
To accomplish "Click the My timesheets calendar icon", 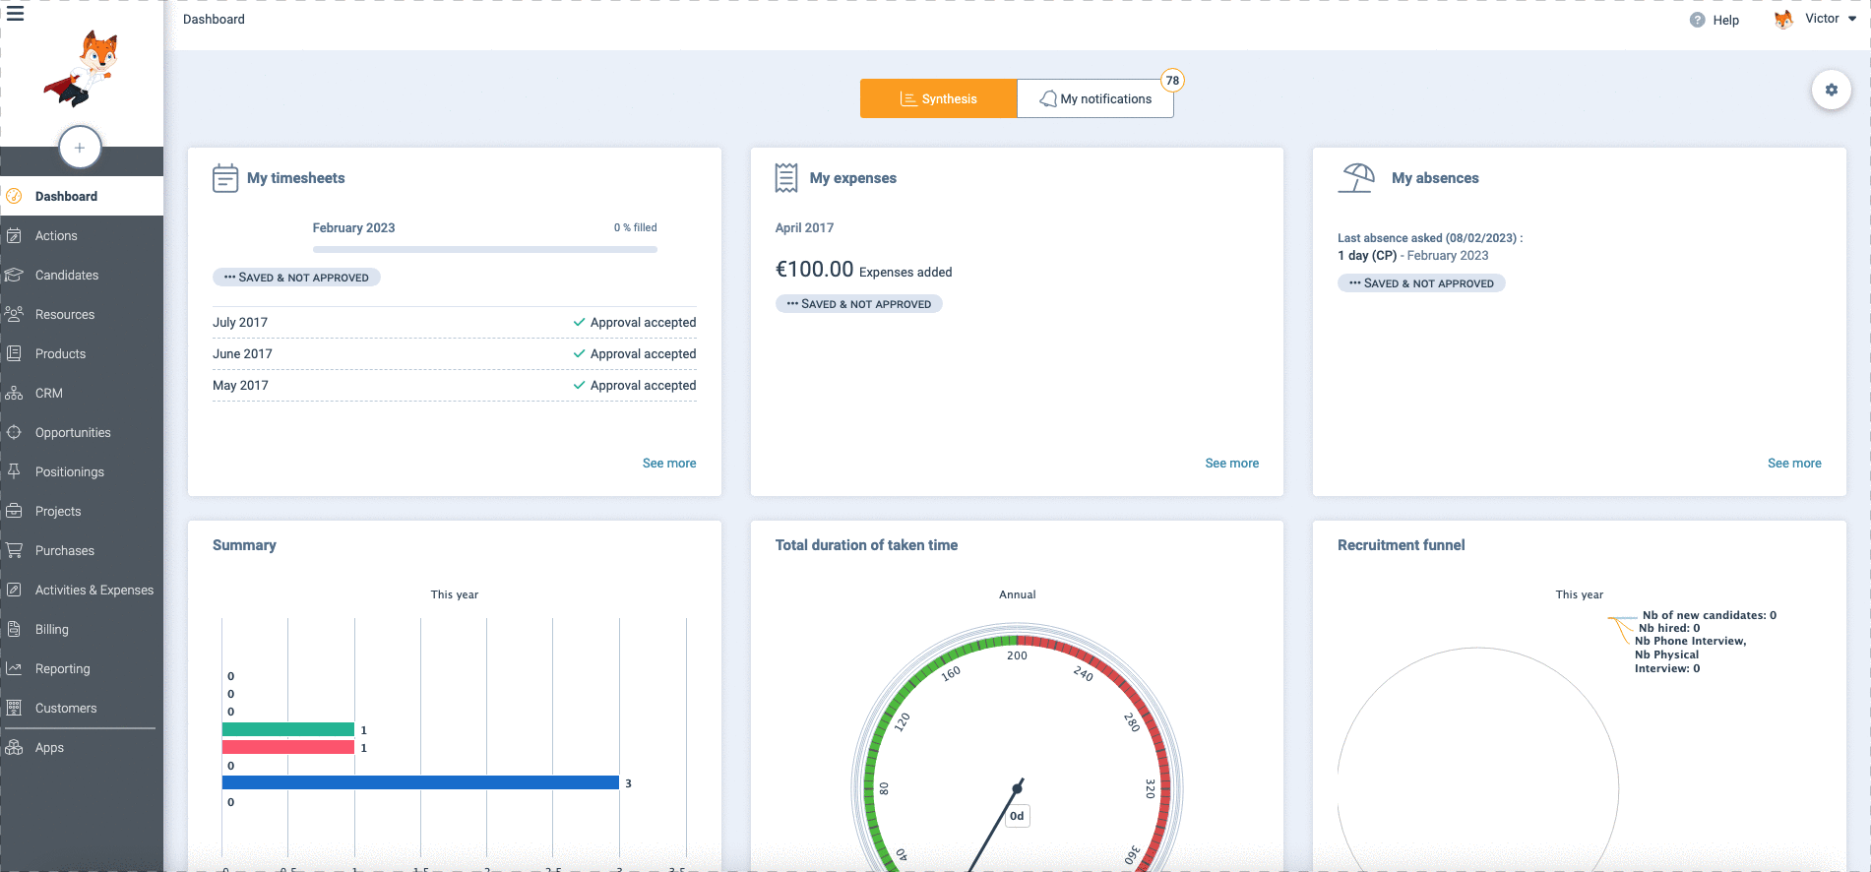I will 225,178.
